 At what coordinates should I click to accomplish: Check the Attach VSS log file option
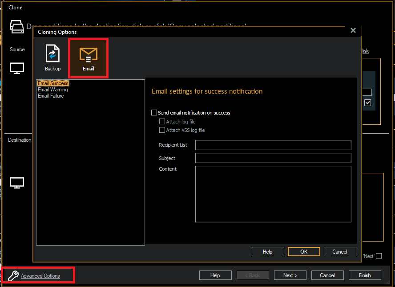click(x=162, y=130)
